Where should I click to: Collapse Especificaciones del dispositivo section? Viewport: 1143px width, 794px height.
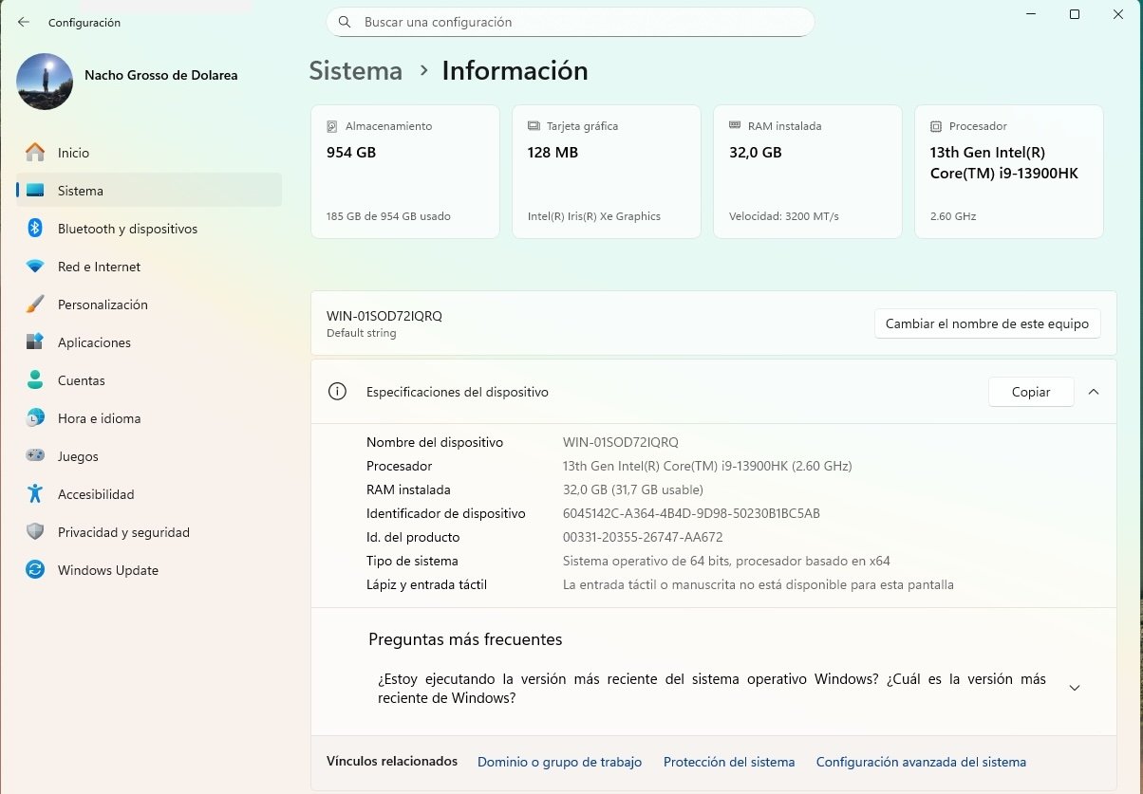tap(1094, 392)
